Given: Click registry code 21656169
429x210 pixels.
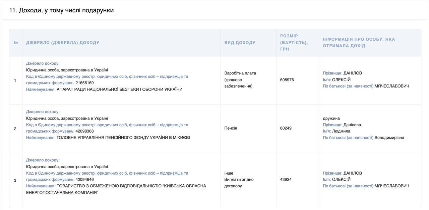Looking at the screenshot, I should [84, 83].
